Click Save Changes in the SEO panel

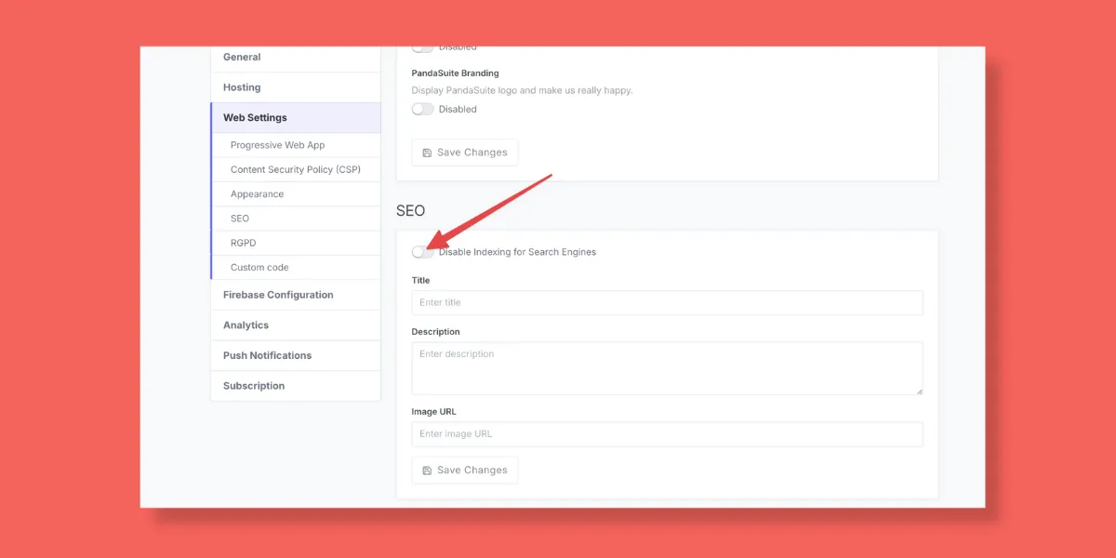[x=464, y=471]
